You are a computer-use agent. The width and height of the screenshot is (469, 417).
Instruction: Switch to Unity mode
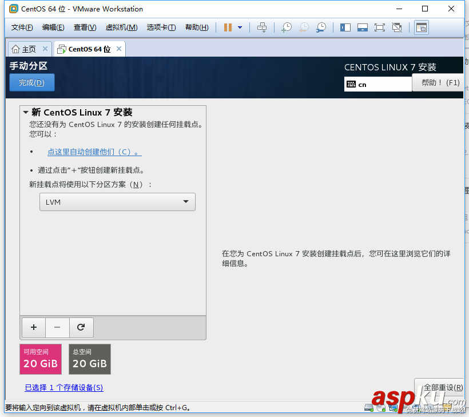(x=397, y=27)
